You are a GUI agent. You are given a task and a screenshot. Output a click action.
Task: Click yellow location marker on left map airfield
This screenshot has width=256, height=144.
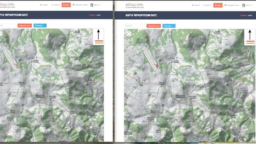(17, 66)
